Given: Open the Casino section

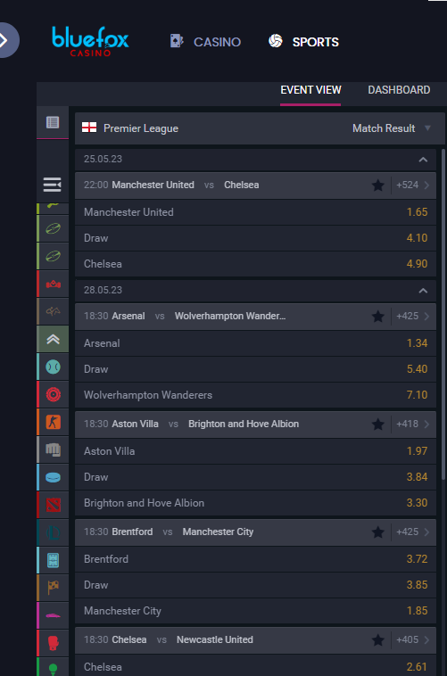Looking at the screenshot, I should pos(205,42).
